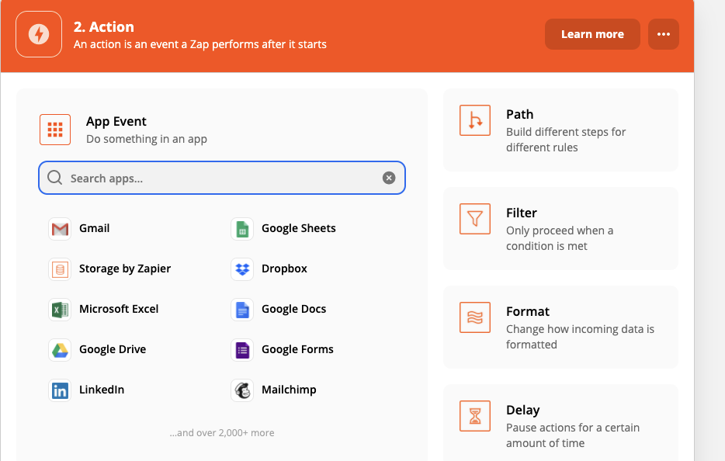Select the Google Sheets icon
The height and width of the screenshot is (461, 725).
[x=242, y=229]
